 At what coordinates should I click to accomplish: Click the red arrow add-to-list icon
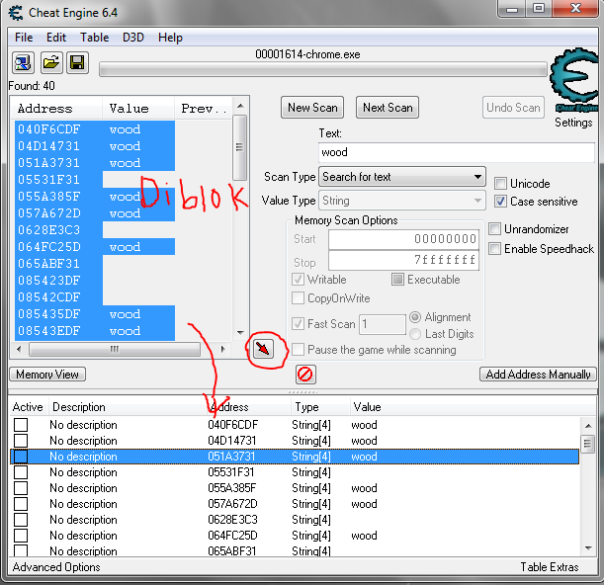(264, 349)
